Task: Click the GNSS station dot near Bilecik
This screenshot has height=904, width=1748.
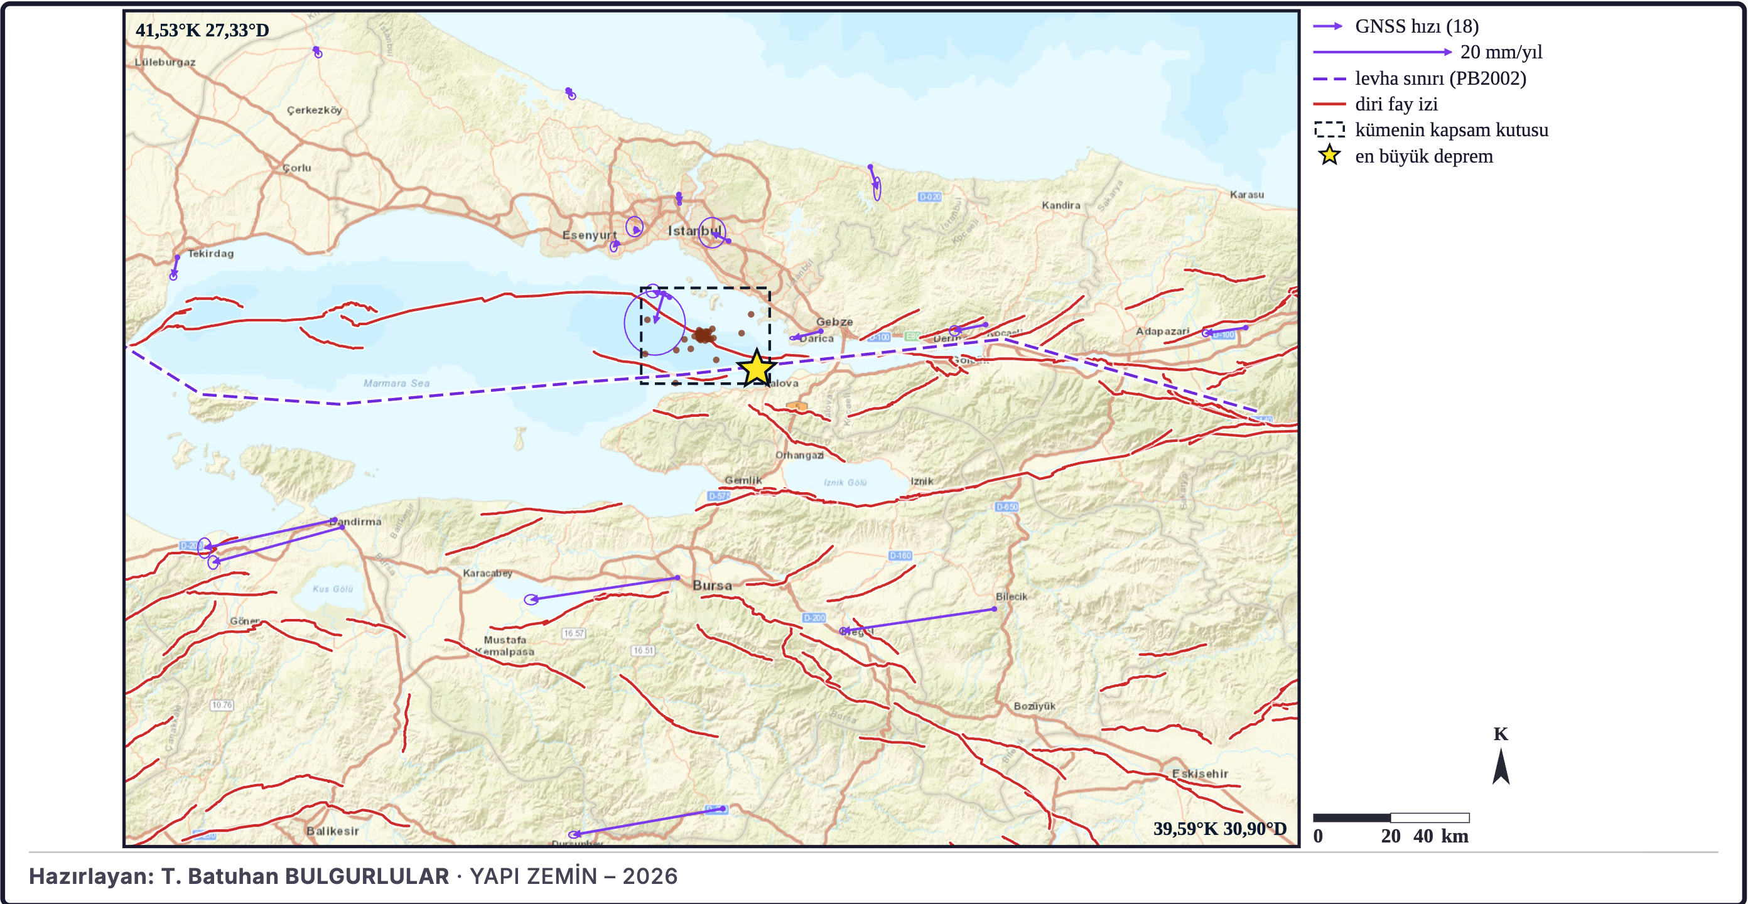Action: tap(994, 609)
